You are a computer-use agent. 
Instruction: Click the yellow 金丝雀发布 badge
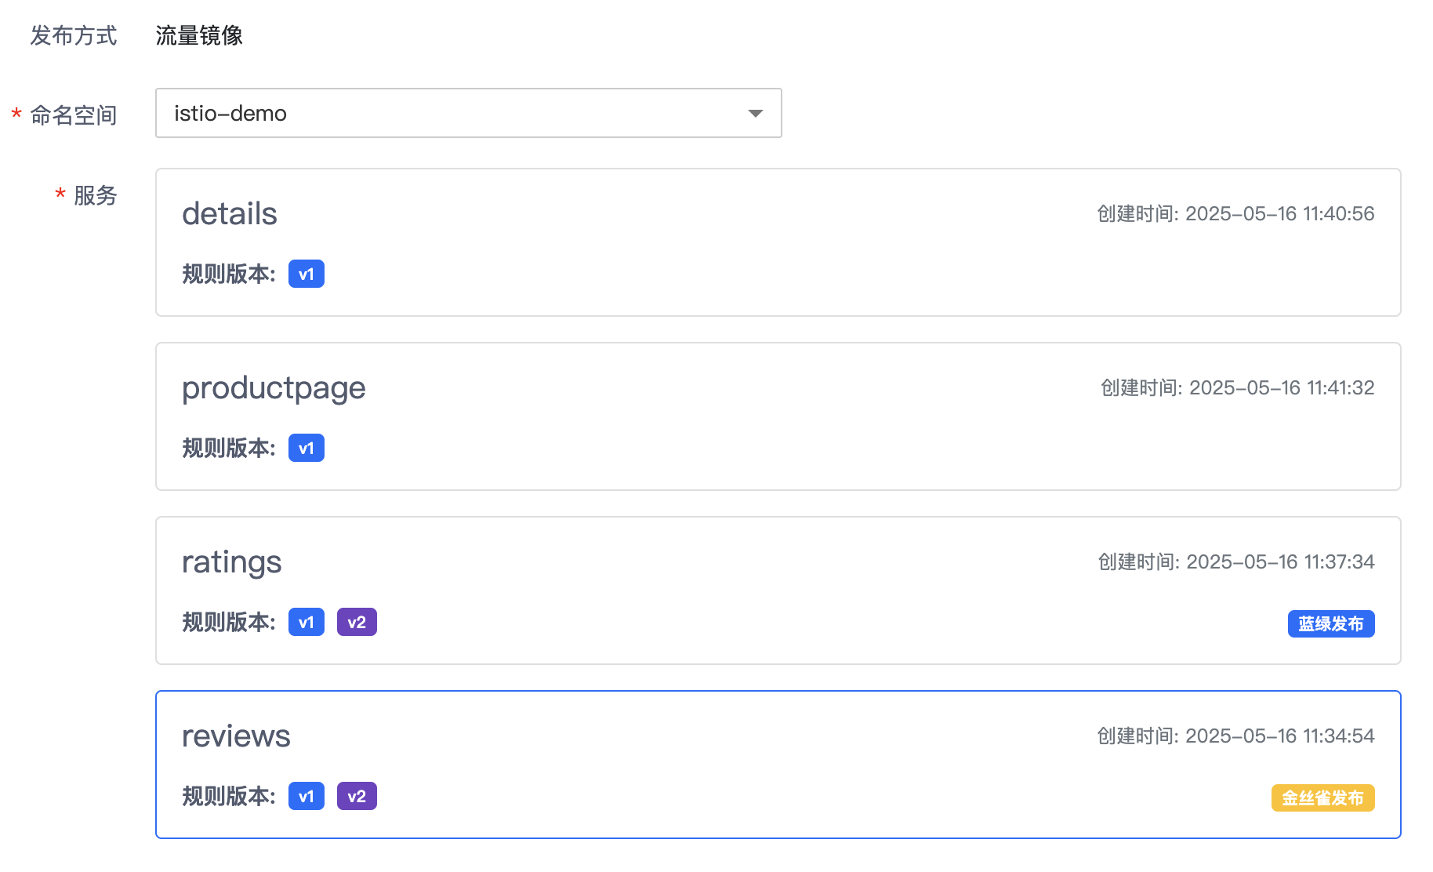(1322, 798)
